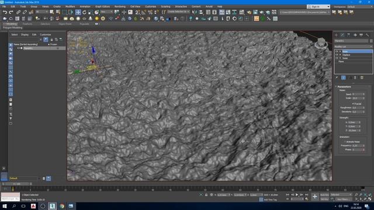The image size is (374, 210).
Task: Click the object color swatch beside name
Action: coord(371,41)
